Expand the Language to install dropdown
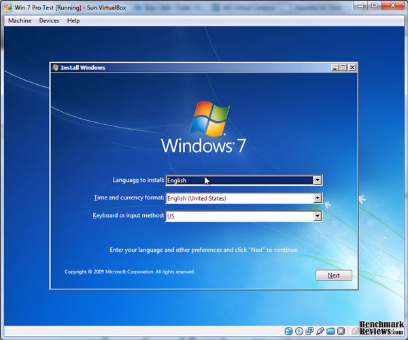 [x=317, y=181]
